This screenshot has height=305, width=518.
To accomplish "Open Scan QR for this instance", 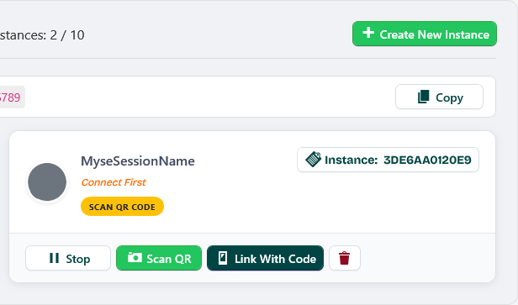I will [159, 258].
